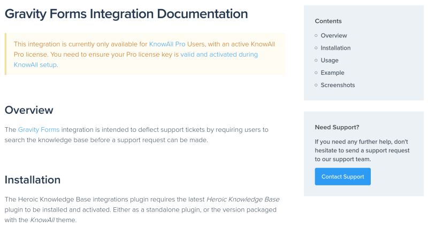This screenshot has width=428, height=227.
Task: Click the Gravity Forms Integration Documentation title
Action: (x=126, y=14)
